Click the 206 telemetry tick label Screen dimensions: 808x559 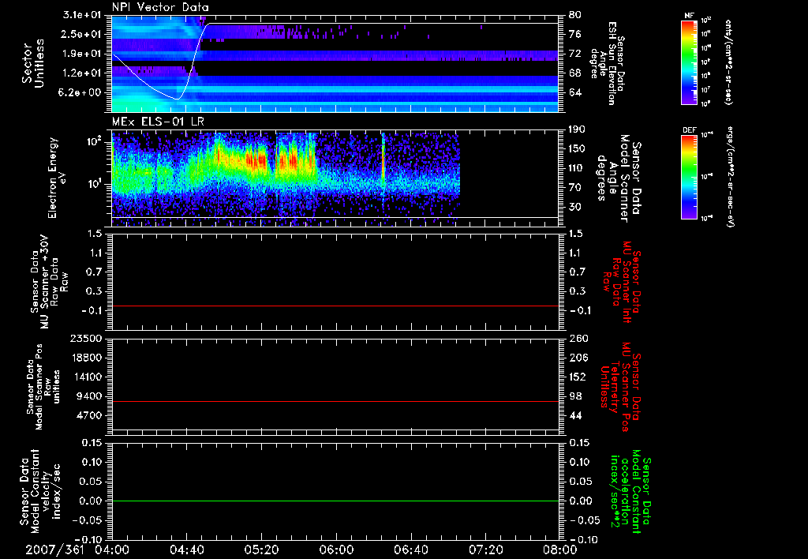(x=577, y=358)
